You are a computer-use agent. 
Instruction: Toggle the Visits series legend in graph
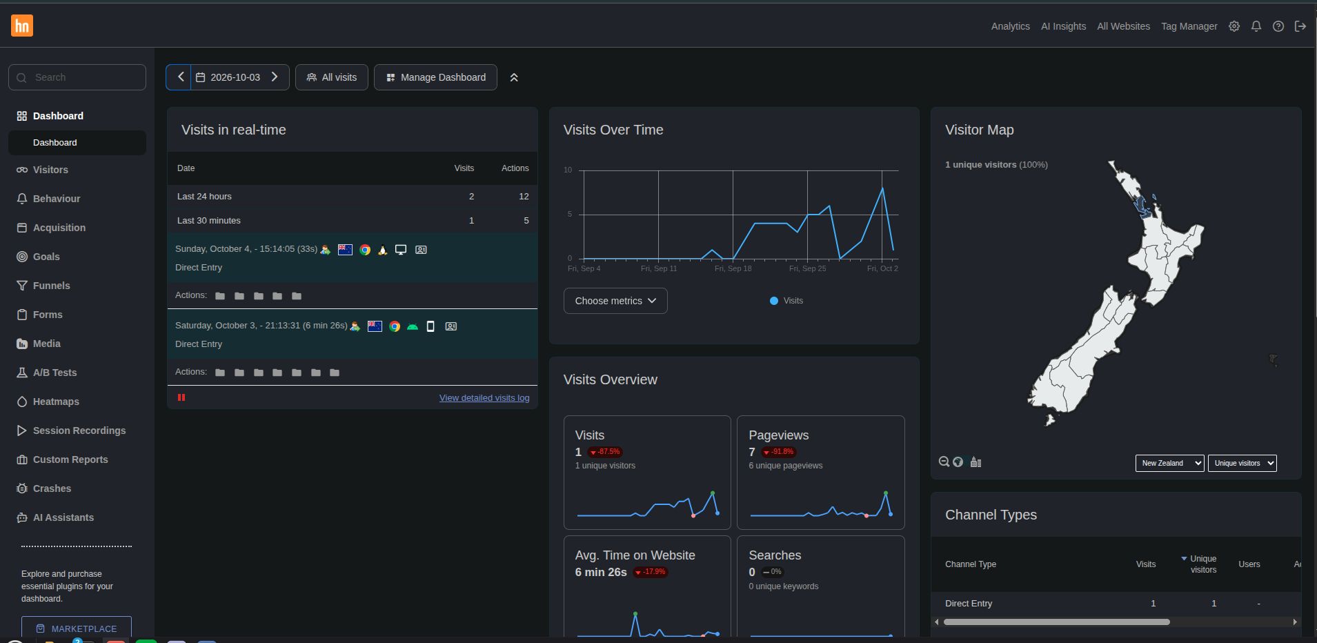[786, 301]
